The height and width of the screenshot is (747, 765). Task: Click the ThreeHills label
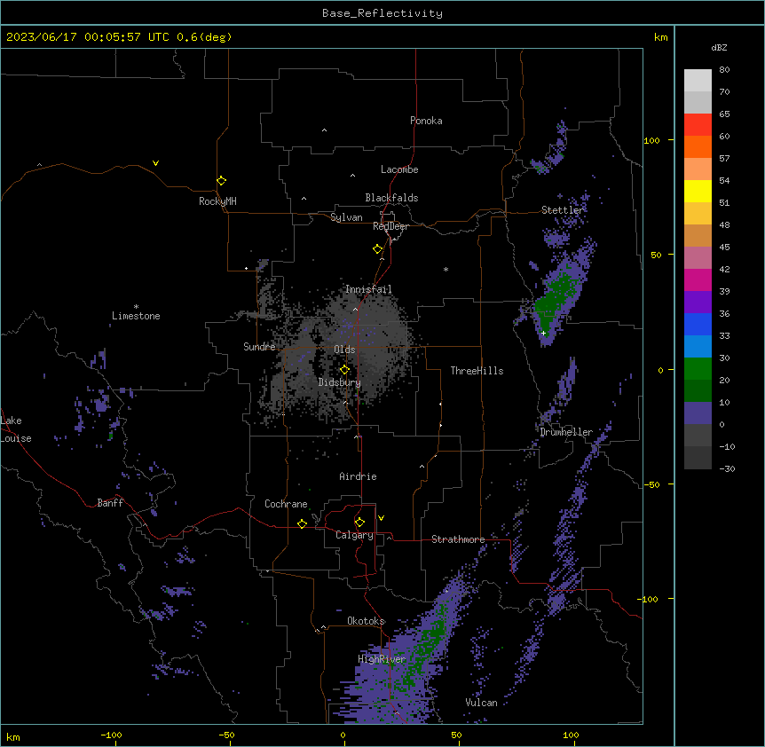477,371
